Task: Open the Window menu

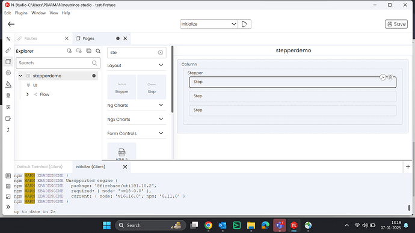Action: click(x=38, y=13)
